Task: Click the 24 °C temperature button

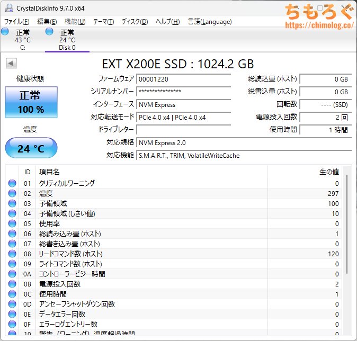Action: 31,148
